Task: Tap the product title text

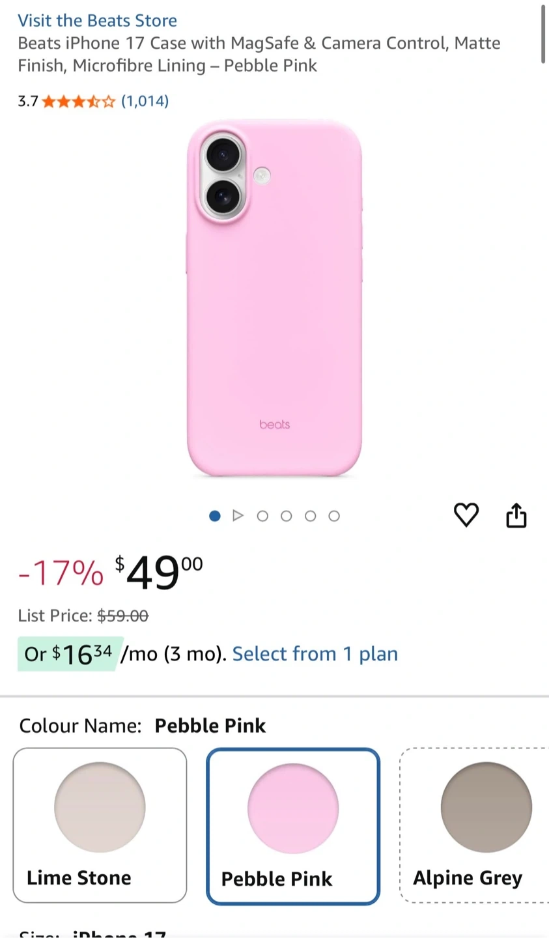Action: tap(259, 54)
